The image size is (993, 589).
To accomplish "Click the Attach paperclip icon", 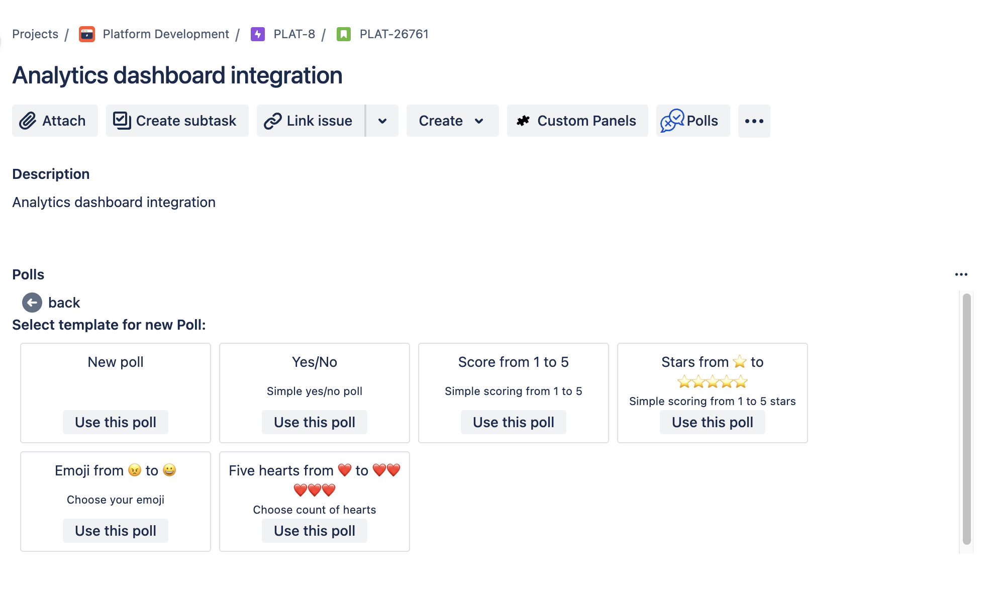I will point(28,121).
